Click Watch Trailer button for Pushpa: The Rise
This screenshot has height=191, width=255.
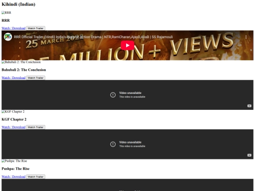click(35, 177)
